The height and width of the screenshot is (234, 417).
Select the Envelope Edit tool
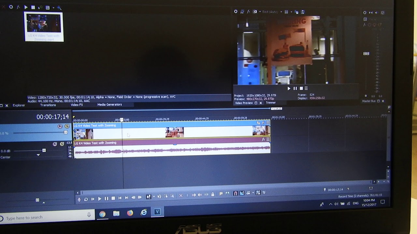point(159,196)
